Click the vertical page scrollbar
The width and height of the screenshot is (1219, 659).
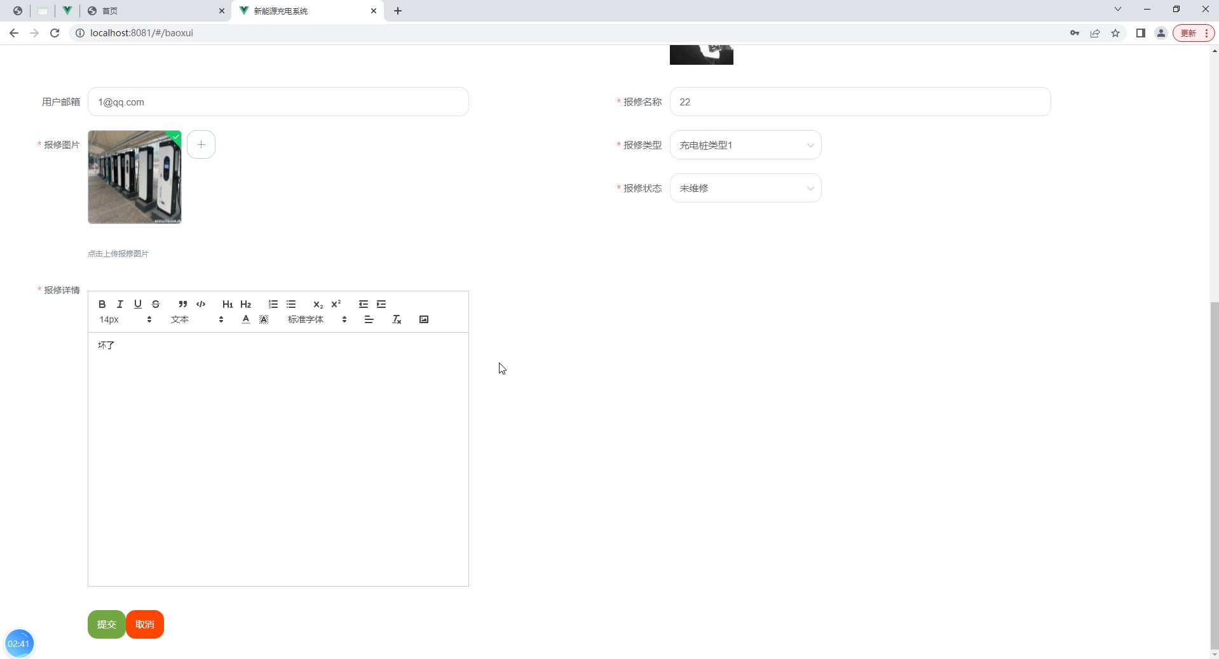click(1215, 476)
